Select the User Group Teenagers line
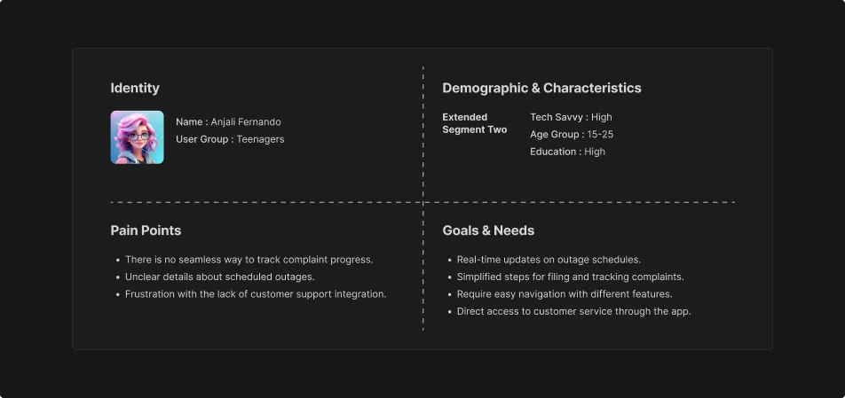845x398 pixels. pyautogui.click(x=230, y=139)
